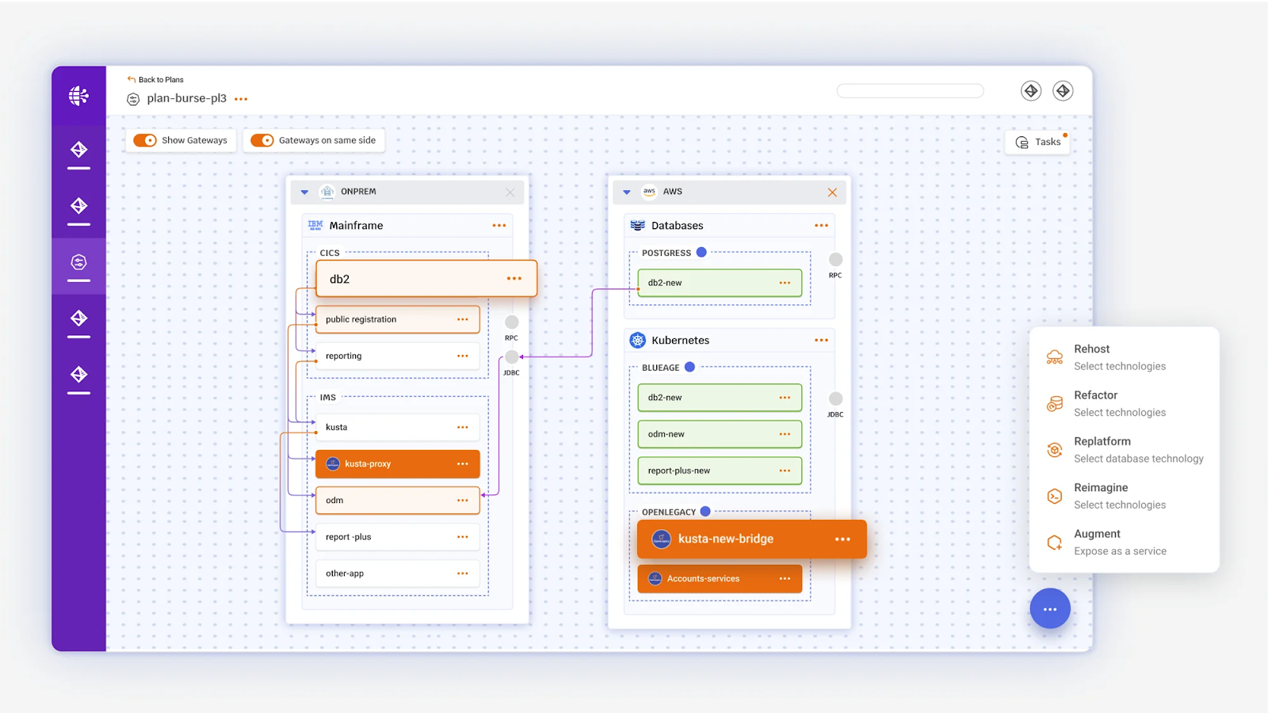
Task: Collapse the AWS group via its chevron
Action: coord(627,191)
